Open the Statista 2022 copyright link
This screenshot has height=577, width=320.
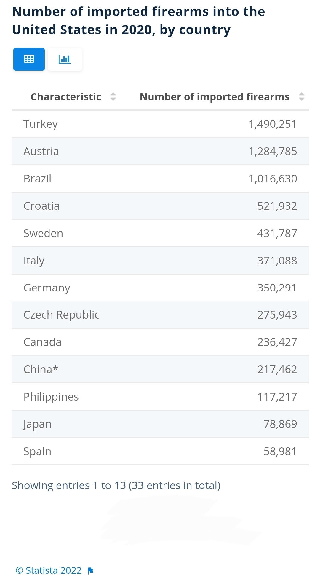tap(49, 570)
